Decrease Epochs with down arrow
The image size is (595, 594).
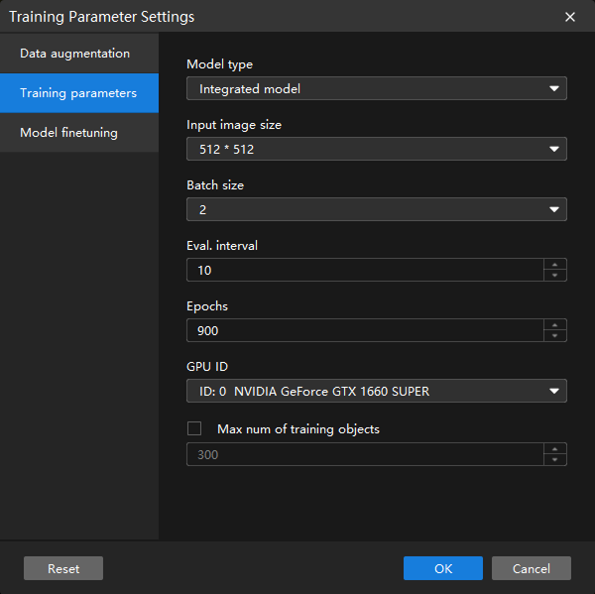tap(554, 335)
